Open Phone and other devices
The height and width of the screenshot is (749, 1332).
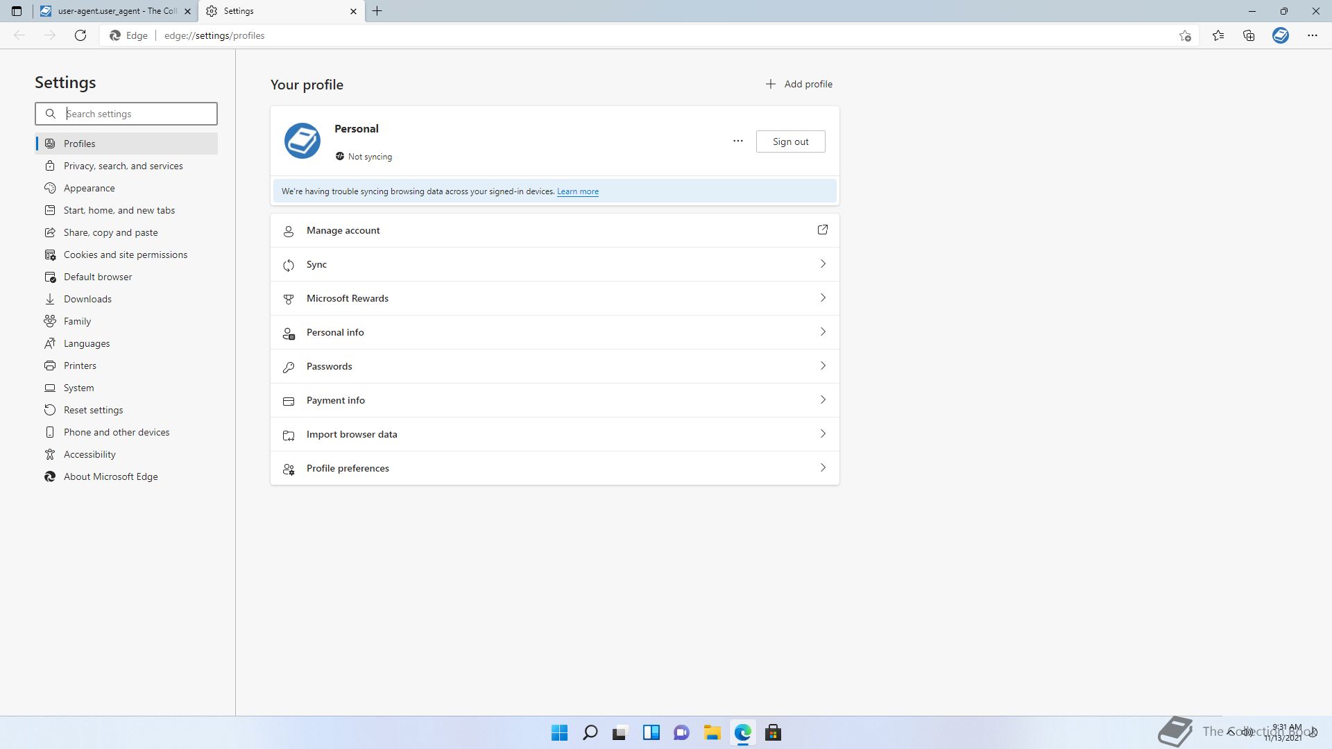click(x=126, y=432)
